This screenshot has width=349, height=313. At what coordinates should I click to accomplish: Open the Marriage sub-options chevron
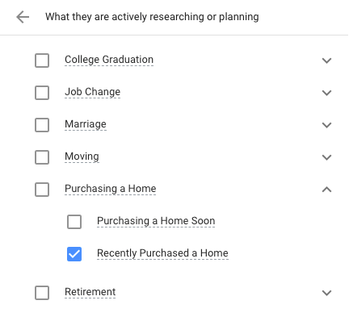[x=326, y=125]
